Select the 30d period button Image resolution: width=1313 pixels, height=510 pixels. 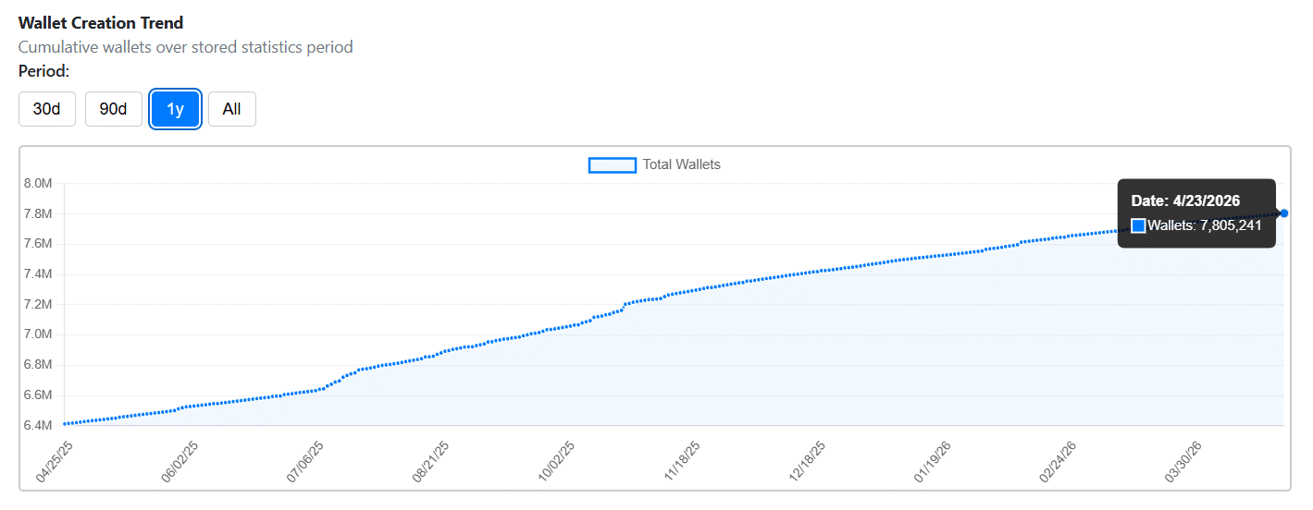pos(46,109)
